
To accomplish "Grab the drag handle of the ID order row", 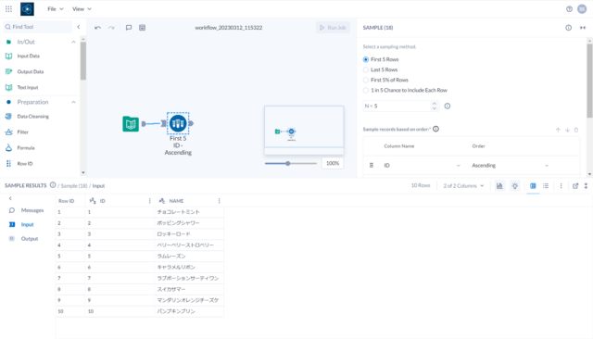I will coord(372,165).
